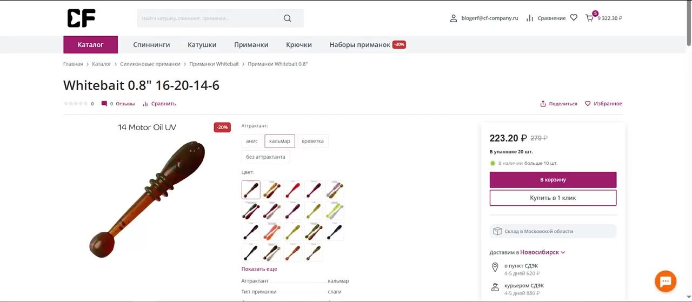Select the креветка attractant option

(312, 141)
